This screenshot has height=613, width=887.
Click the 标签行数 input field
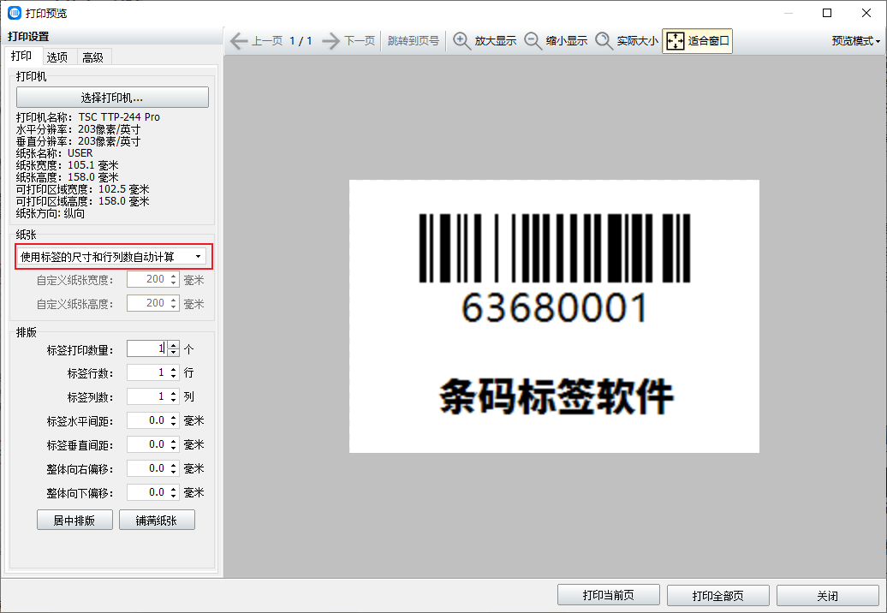(x=147, y=372)
